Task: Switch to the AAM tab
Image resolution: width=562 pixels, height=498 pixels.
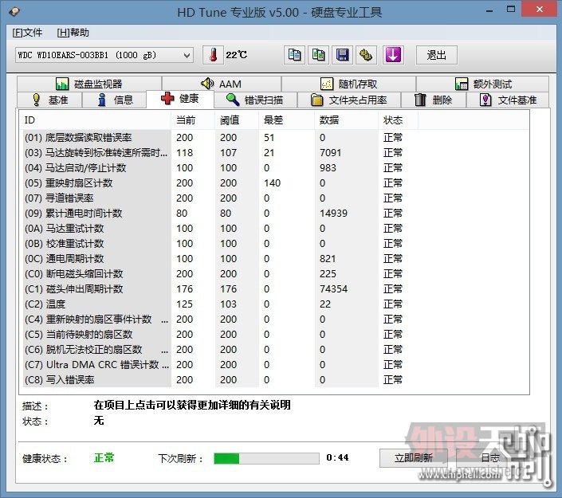Action: pyautogui.click(x=221, y=84)
